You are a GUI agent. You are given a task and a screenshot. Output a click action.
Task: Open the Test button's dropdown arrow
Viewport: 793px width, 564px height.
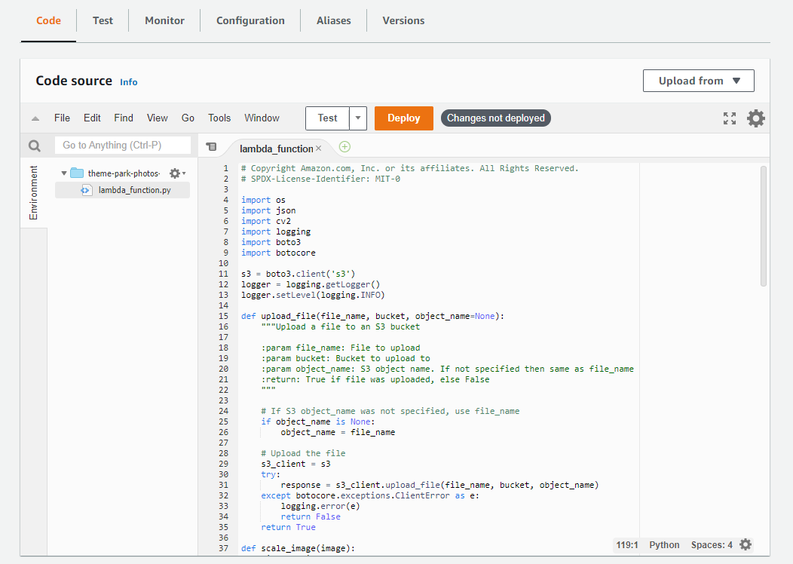click(357, 118)
